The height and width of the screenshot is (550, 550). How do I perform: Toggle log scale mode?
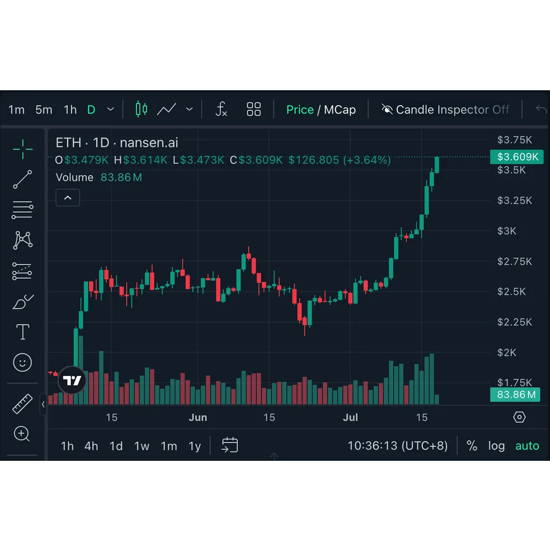[496, 446]
